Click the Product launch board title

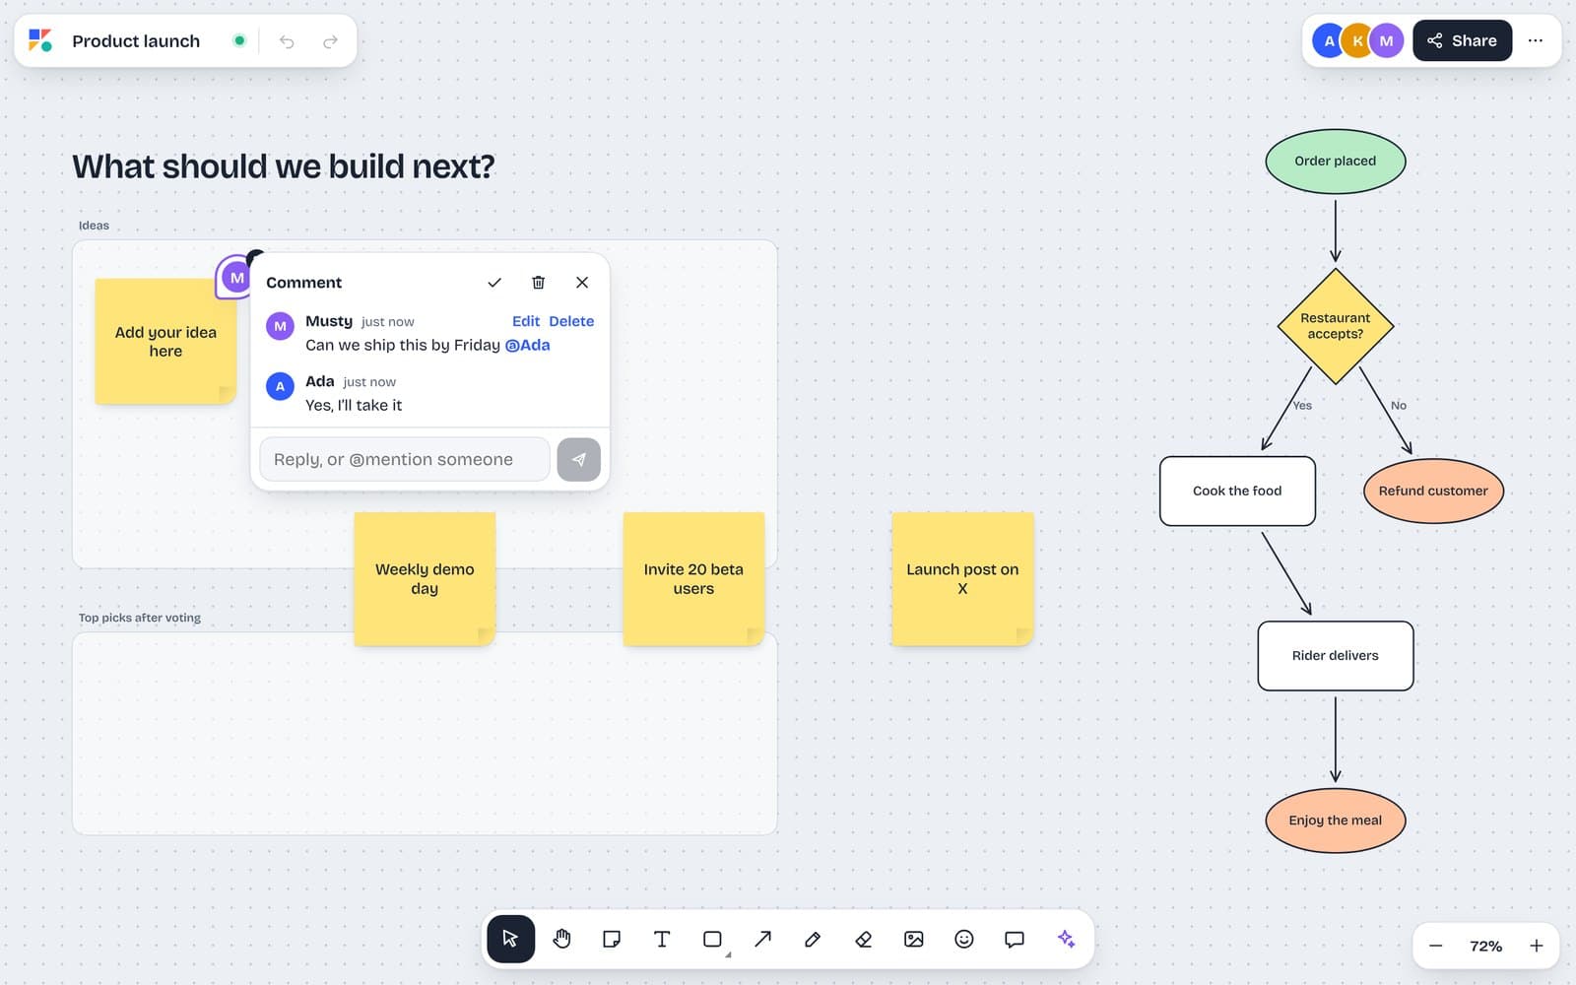coord(136,41)
